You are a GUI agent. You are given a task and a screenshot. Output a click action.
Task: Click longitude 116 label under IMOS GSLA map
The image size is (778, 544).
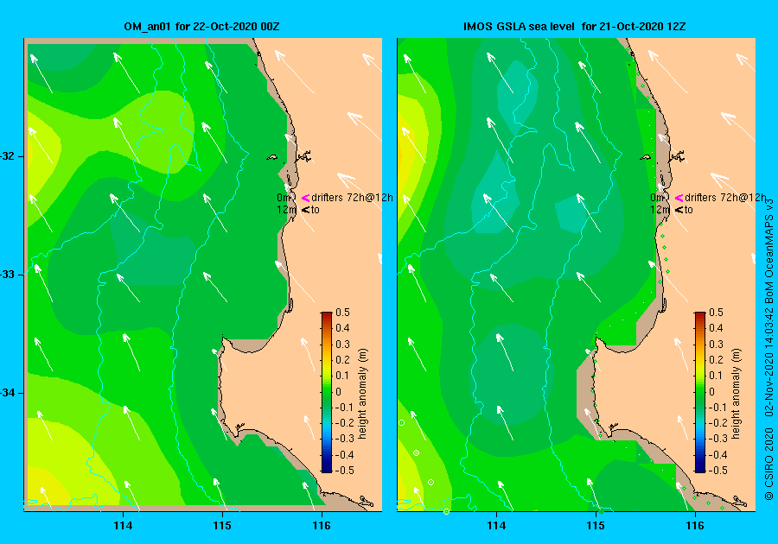[x=695, y=526]
